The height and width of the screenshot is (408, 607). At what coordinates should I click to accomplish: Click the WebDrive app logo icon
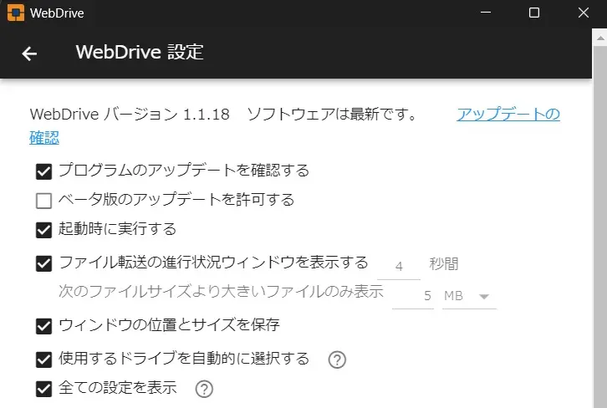coord(16,13)
